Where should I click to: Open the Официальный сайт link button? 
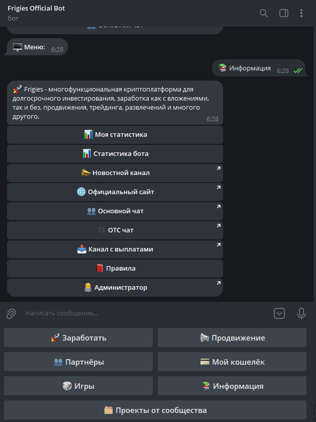(115, 192)
